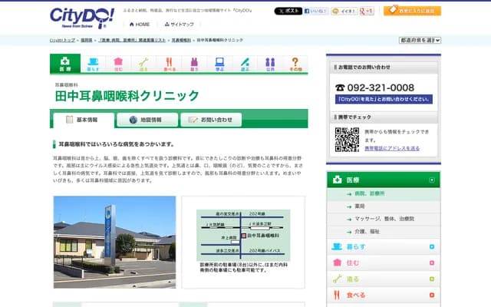The image size is (491, 307).
Task: Click the Facebook いいね button
Action: pos(316,11)
